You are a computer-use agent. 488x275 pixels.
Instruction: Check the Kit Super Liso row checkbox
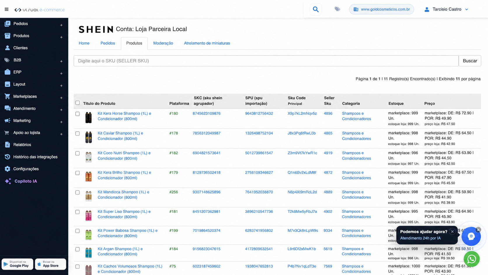[x=77, y=212]
